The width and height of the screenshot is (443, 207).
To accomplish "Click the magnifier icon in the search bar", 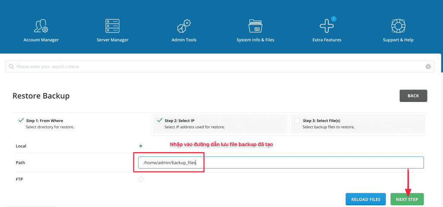I will coord(12,67).
